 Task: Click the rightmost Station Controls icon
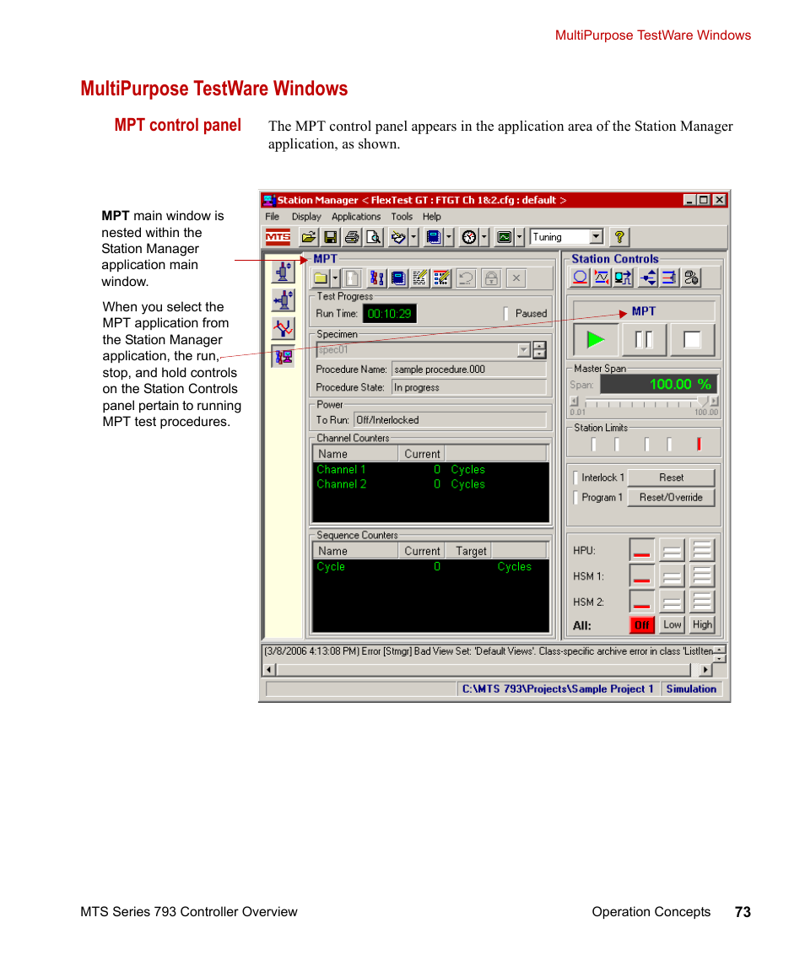[692, 278]
